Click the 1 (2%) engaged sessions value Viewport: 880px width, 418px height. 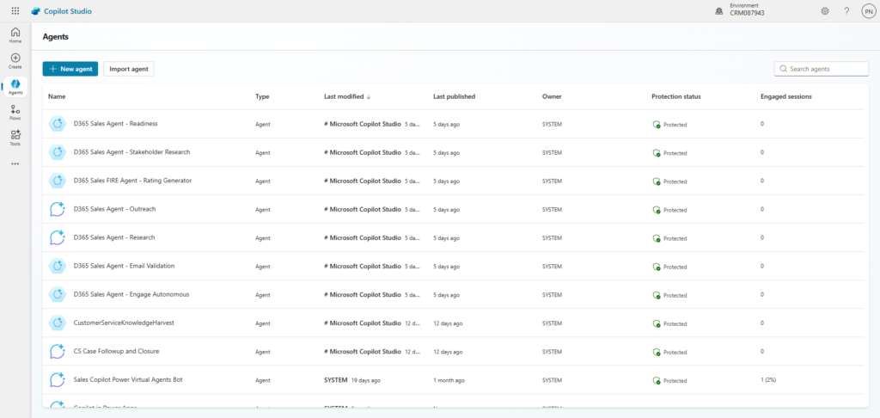[768, 380]
